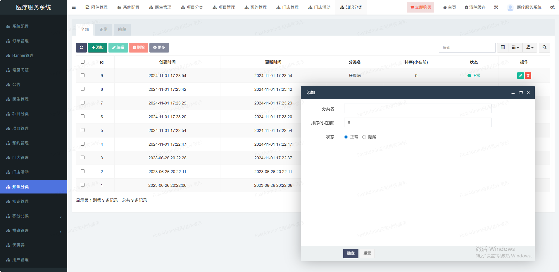Click into the 分类名 input field

[x=417, y=109]
